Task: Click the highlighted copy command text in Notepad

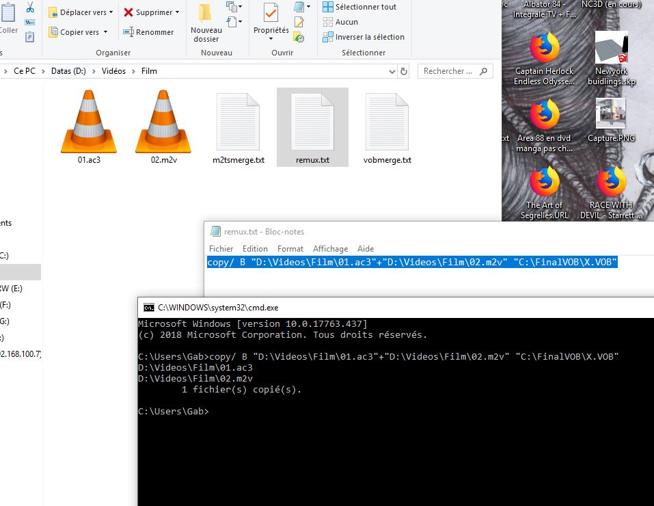Action: click(412, 262)
